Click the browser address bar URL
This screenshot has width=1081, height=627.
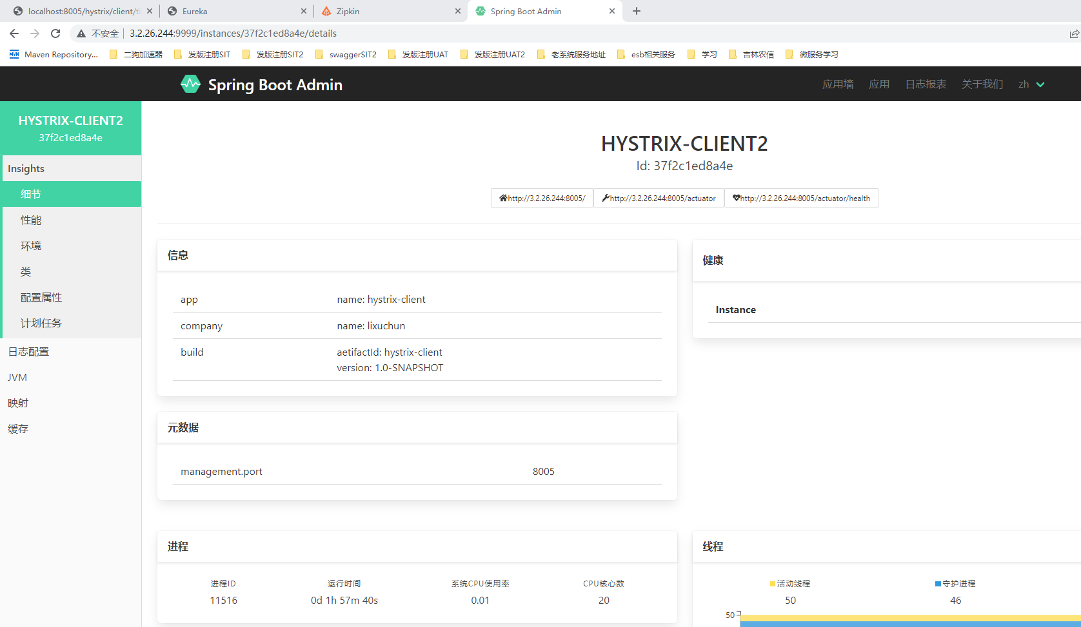point(233,34)
